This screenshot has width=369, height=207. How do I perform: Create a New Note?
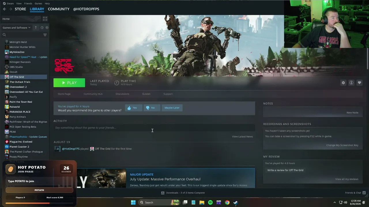(x=352, y=113)
